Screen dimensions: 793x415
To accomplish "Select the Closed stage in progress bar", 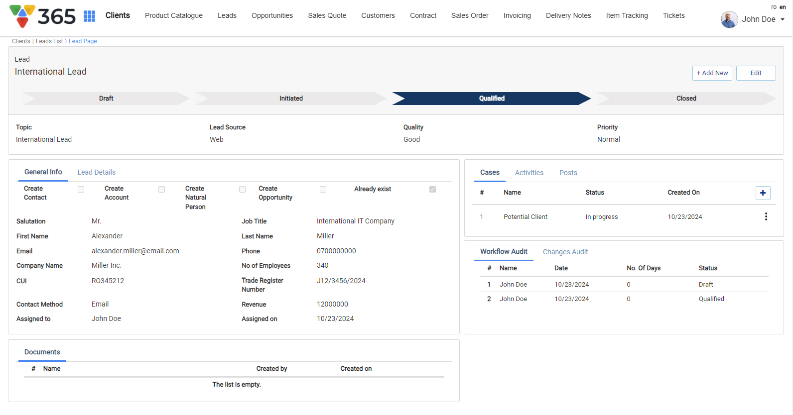I will point(686,99).
